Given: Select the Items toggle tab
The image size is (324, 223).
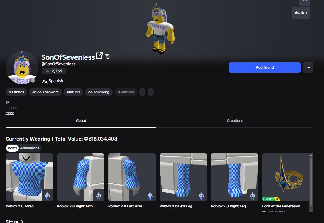Looking at the screenshot, I should 12,148.
